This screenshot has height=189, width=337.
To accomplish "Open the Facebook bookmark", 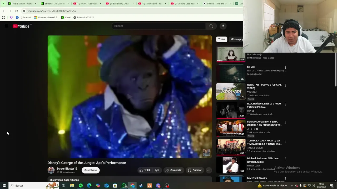I will [x=24, y=18].
